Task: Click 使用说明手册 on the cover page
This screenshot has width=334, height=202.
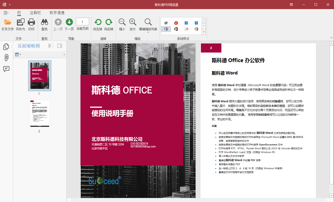Action: tap(112, 114)
